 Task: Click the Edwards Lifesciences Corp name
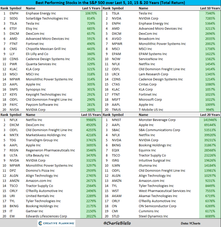[46, 216]
